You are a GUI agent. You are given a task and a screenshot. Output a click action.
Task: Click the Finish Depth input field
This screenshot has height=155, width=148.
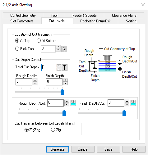[x=54, y=82]
